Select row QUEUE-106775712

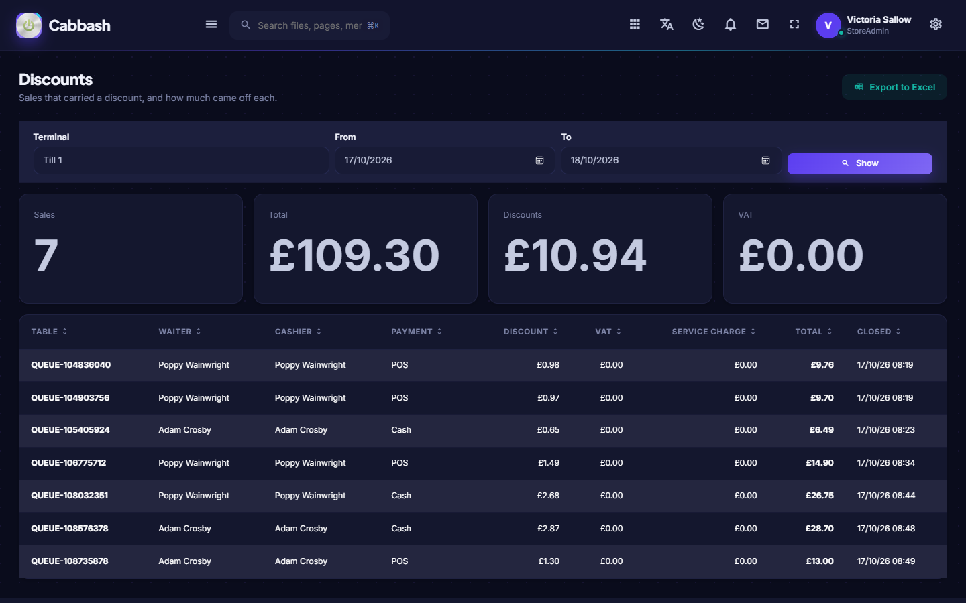point(483,463)
